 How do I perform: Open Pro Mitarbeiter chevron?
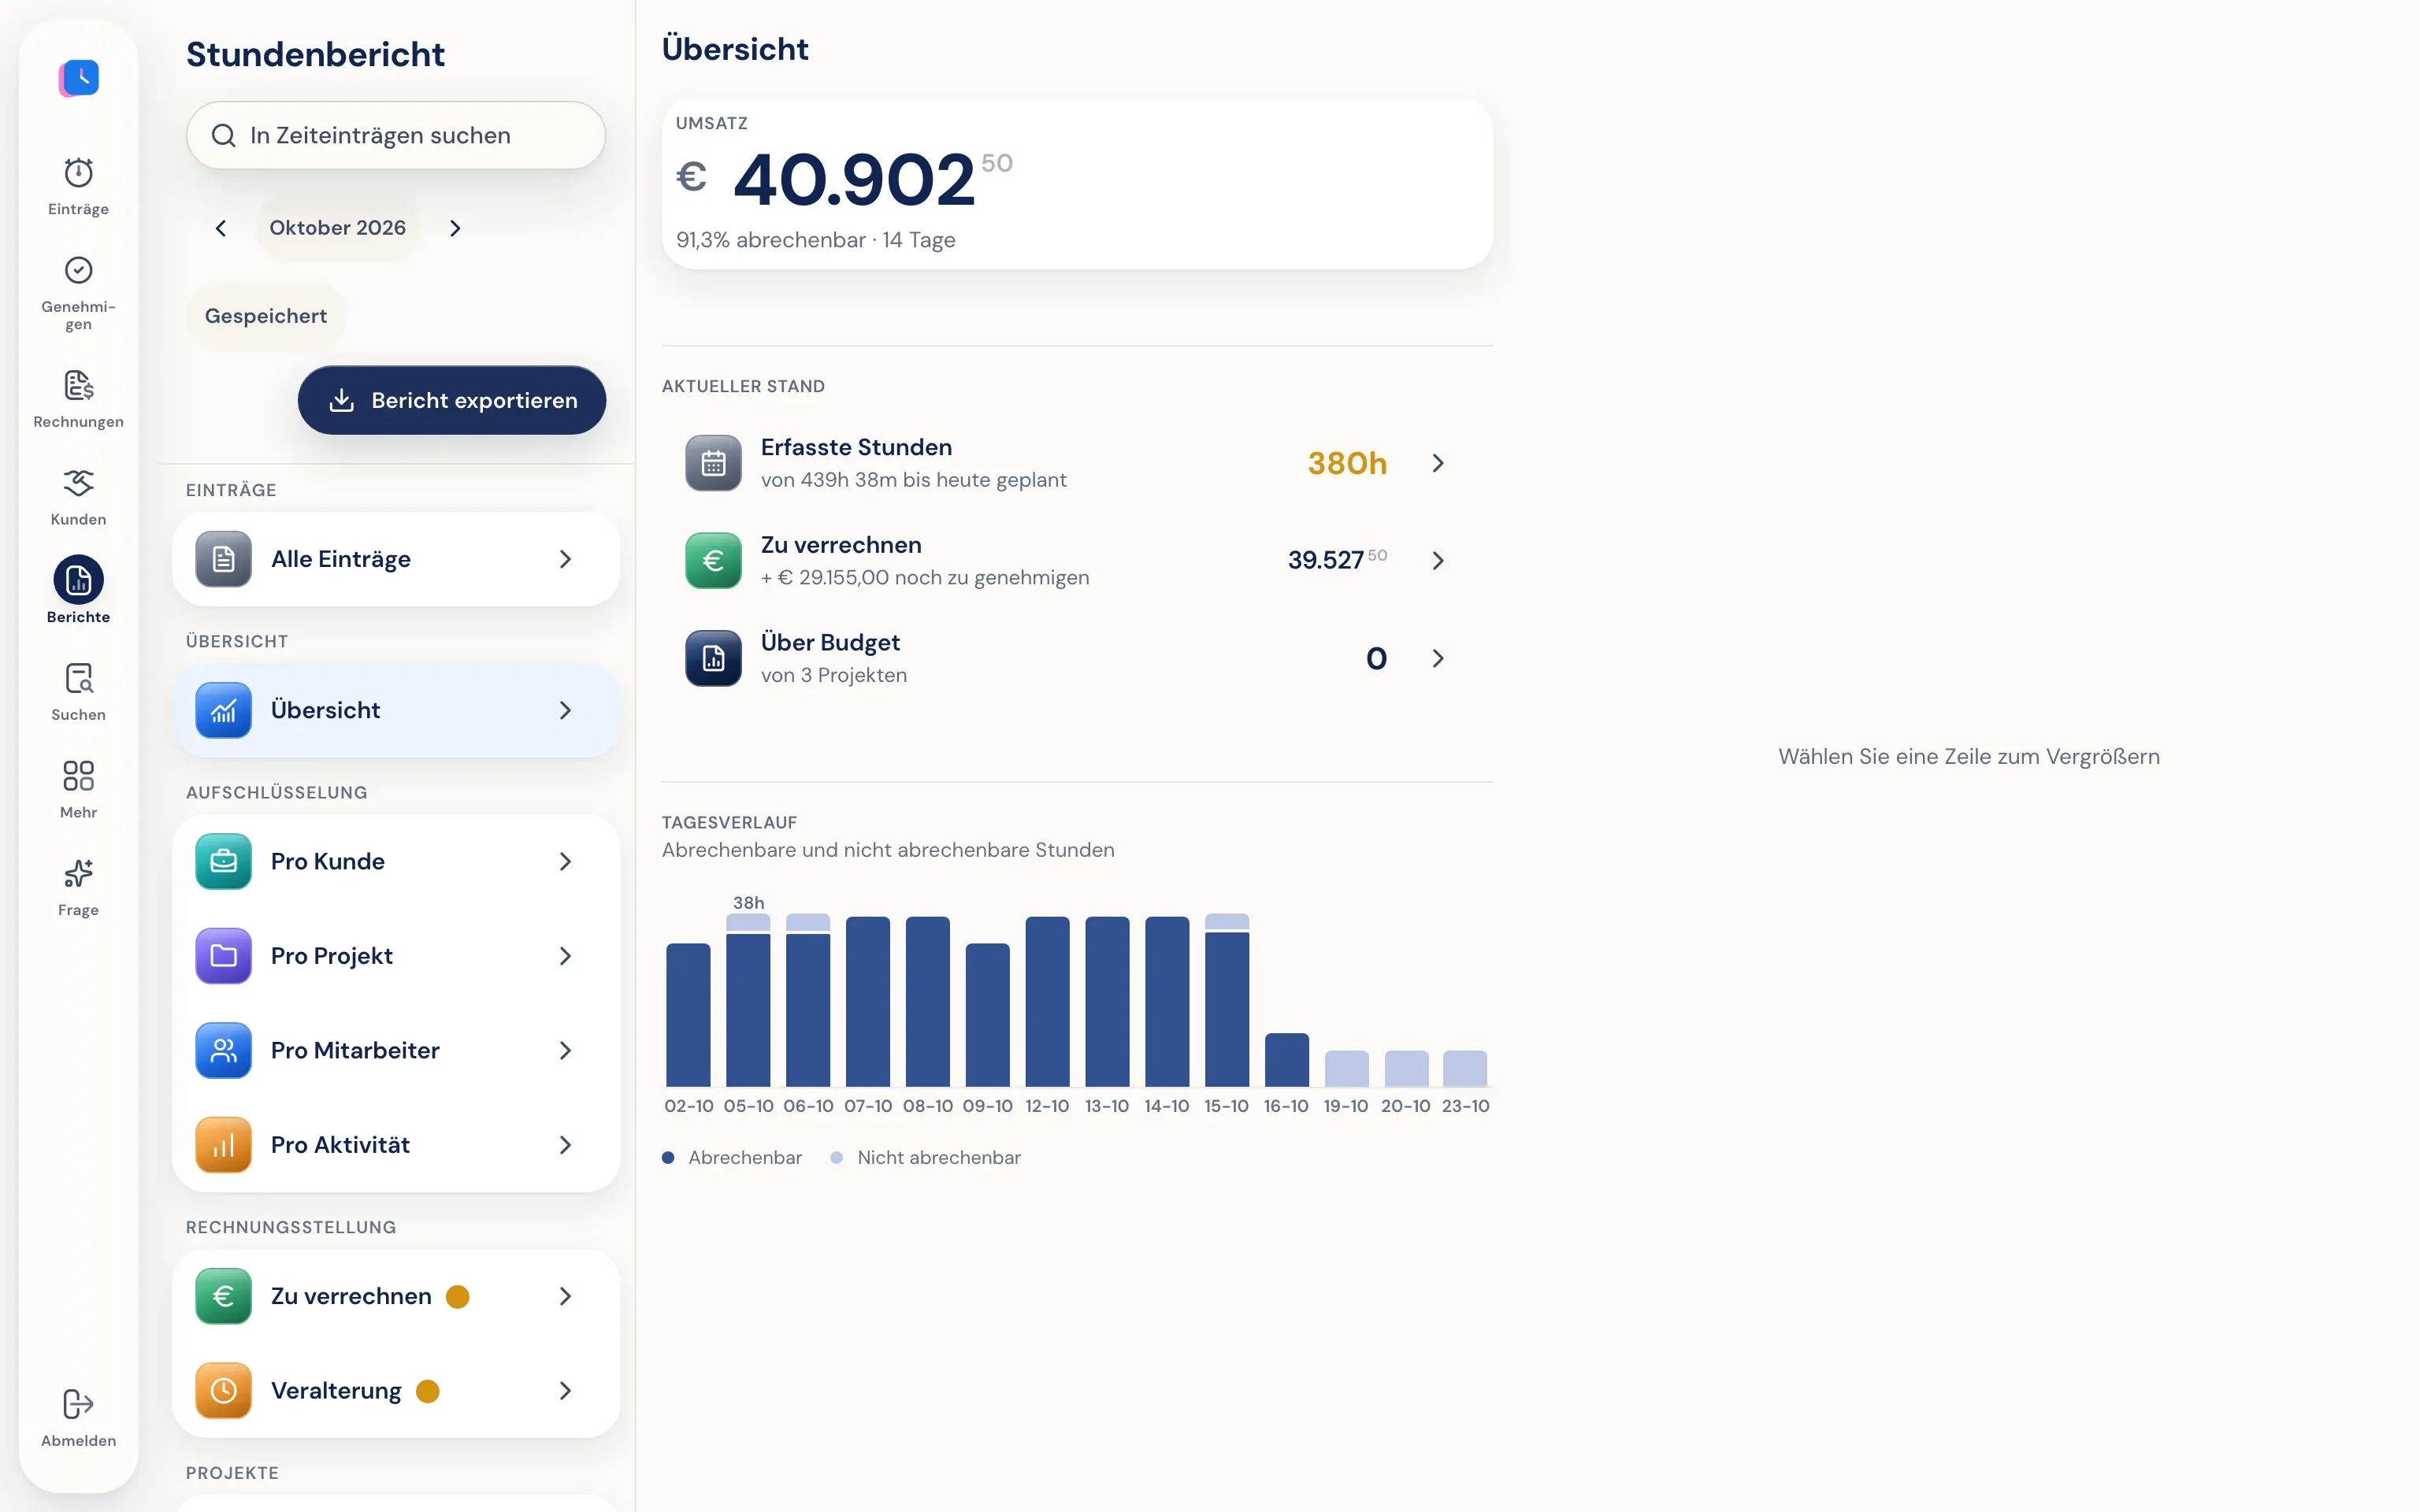click(565, 1050)
